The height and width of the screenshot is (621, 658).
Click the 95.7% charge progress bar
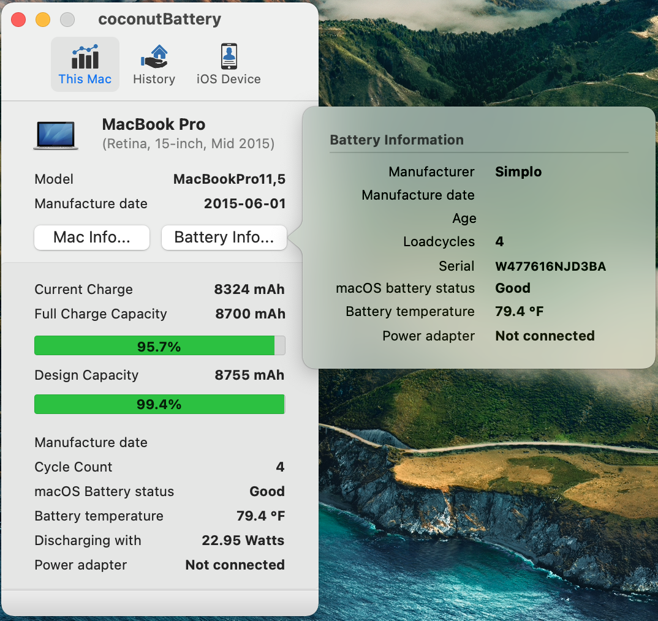click(x=159, y=346)
